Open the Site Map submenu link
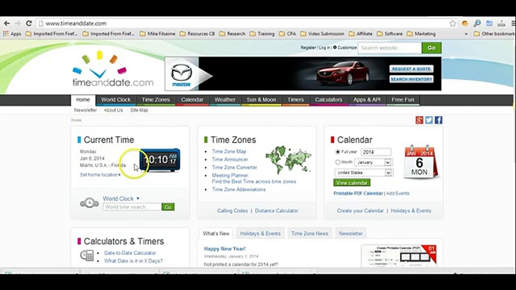Image resolution: width=516 pixels, height=290 pixels. 139,110
